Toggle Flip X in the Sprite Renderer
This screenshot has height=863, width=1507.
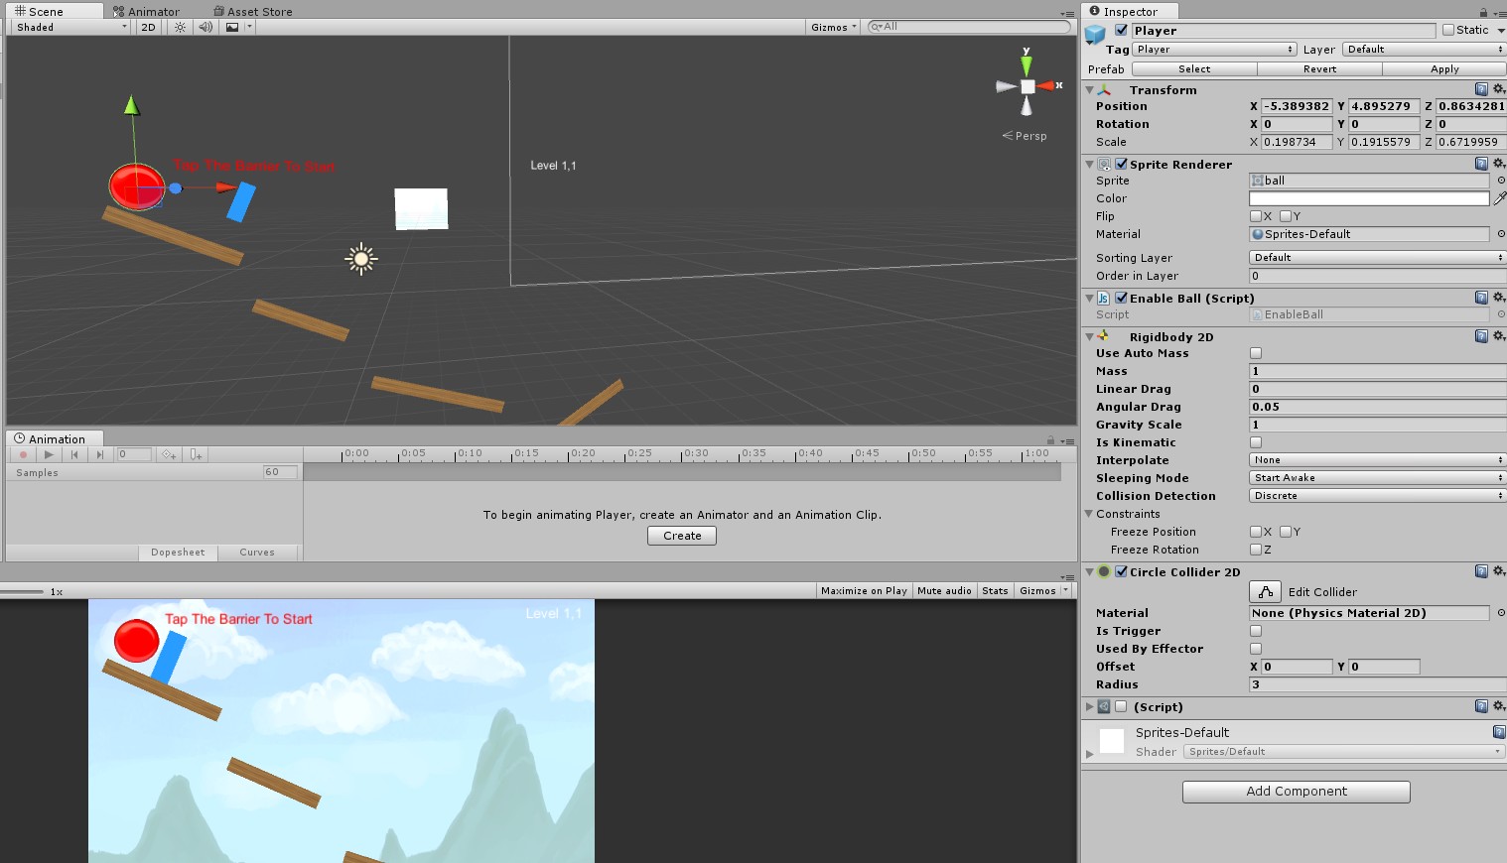point(1257,216)
